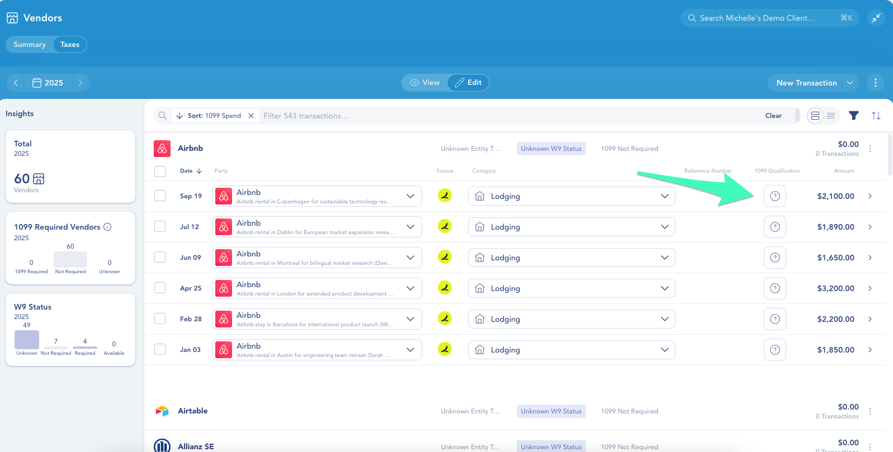Focus the Search Michelle's Demo Client field
Screen dimensions: 893x452
769,18
